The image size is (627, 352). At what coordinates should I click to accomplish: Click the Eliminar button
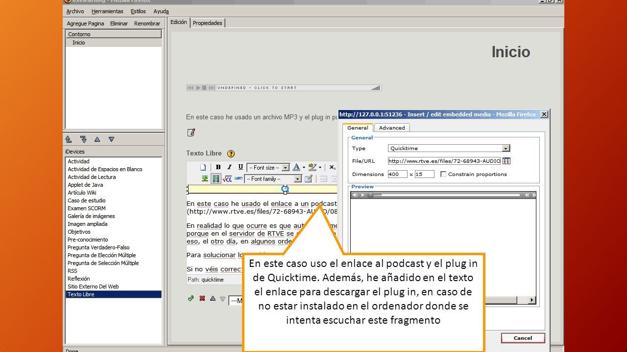[119, 23]
